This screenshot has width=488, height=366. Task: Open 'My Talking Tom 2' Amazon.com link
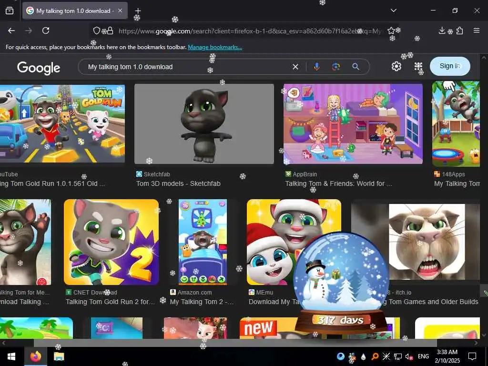(202, 302)
